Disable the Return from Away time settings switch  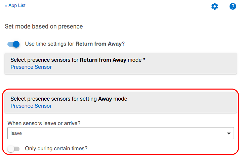coord(14,44)
